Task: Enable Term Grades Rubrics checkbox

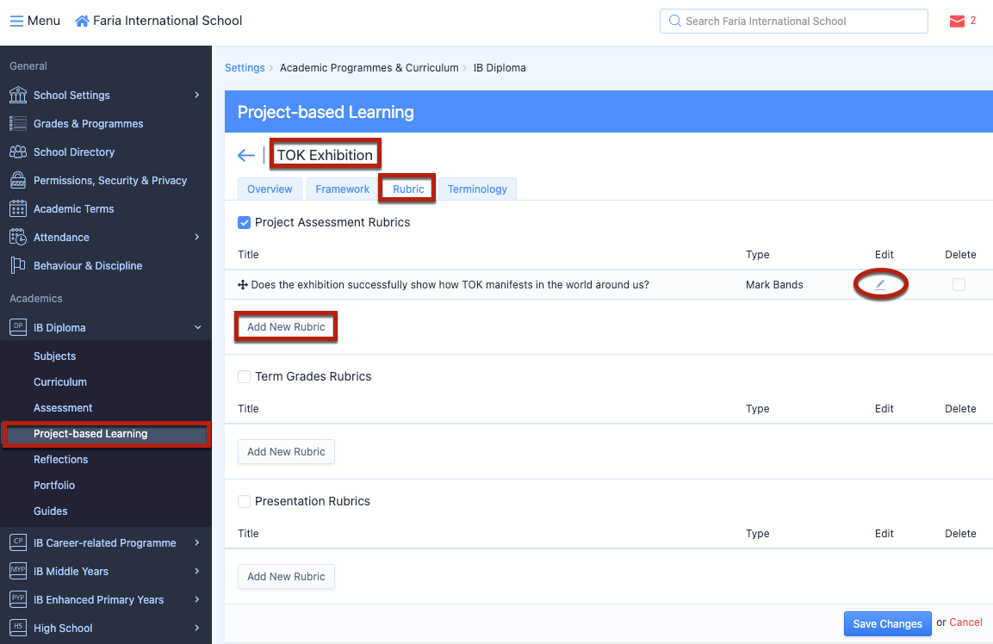Action: [x=244, y=376]
